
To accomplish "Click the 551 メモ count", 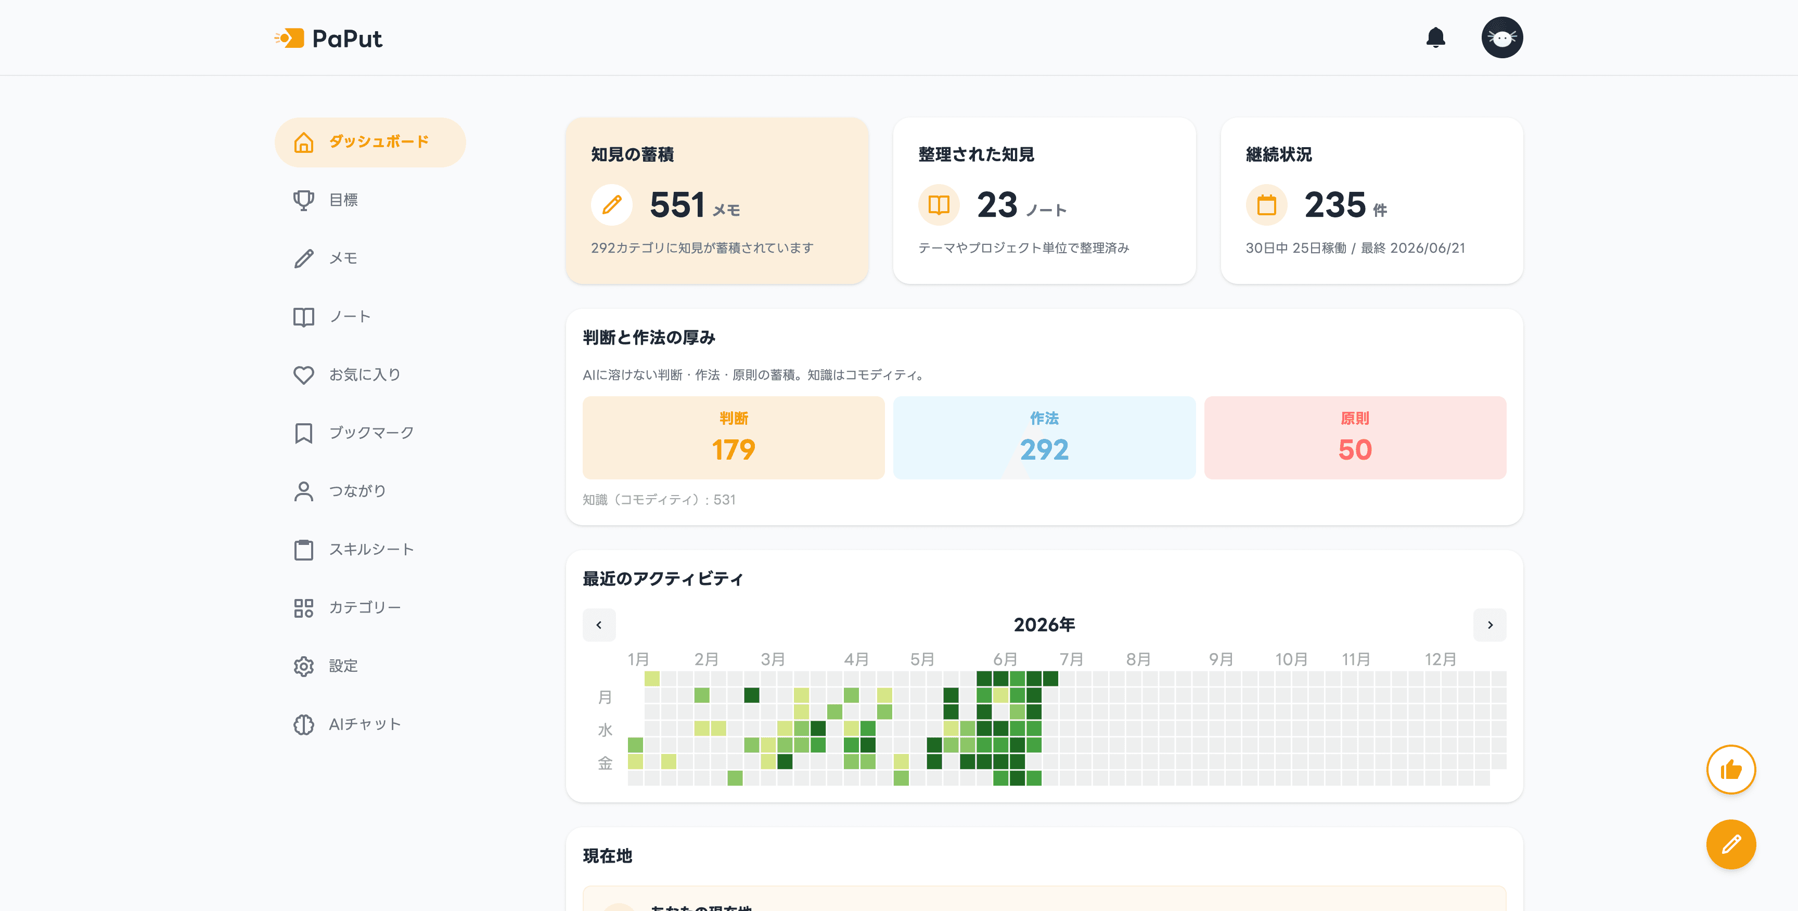I will click(695, 205).
